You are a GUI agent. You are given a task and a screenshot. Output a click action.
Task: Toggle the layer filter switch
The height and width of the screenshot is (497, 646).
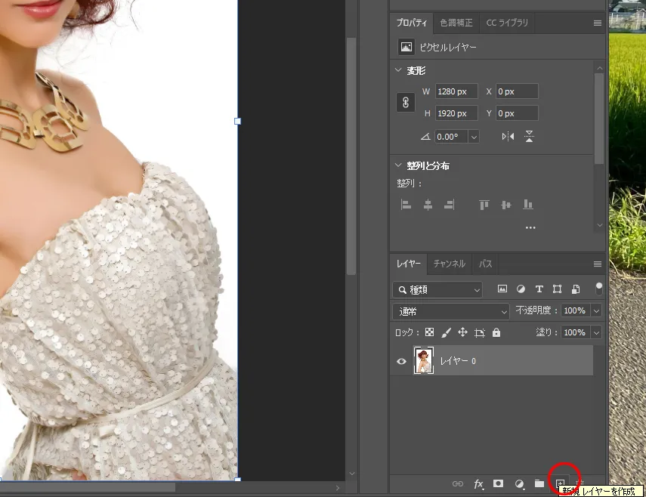coord(599,288)
